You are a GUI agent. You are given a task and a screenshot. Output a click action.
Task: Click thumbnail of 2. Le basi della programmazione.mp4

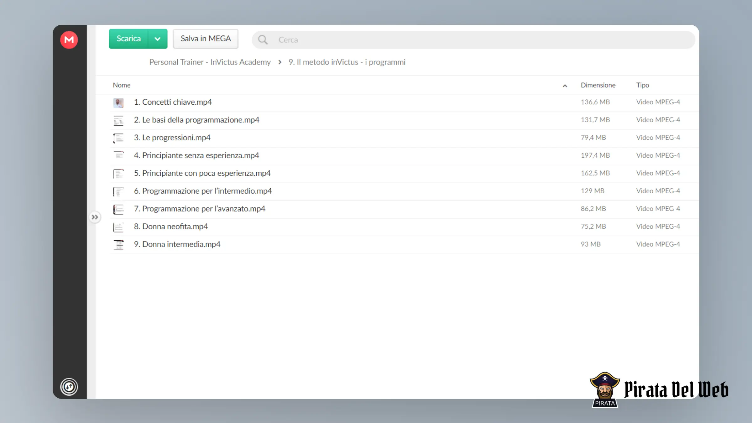coord(118,120)
